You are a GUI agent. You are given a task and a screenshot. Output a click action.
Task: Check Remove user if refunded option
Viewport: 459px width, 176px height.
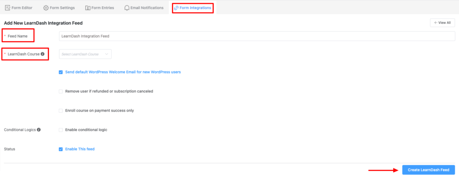(x=61, y=91)
